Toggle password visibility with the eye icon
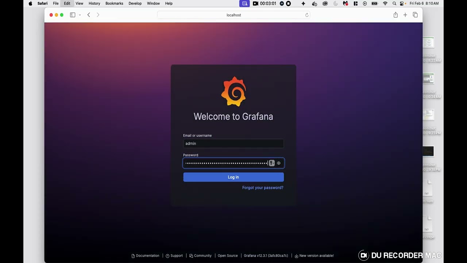Screen dimensions: 467x263 click(279, 163)
